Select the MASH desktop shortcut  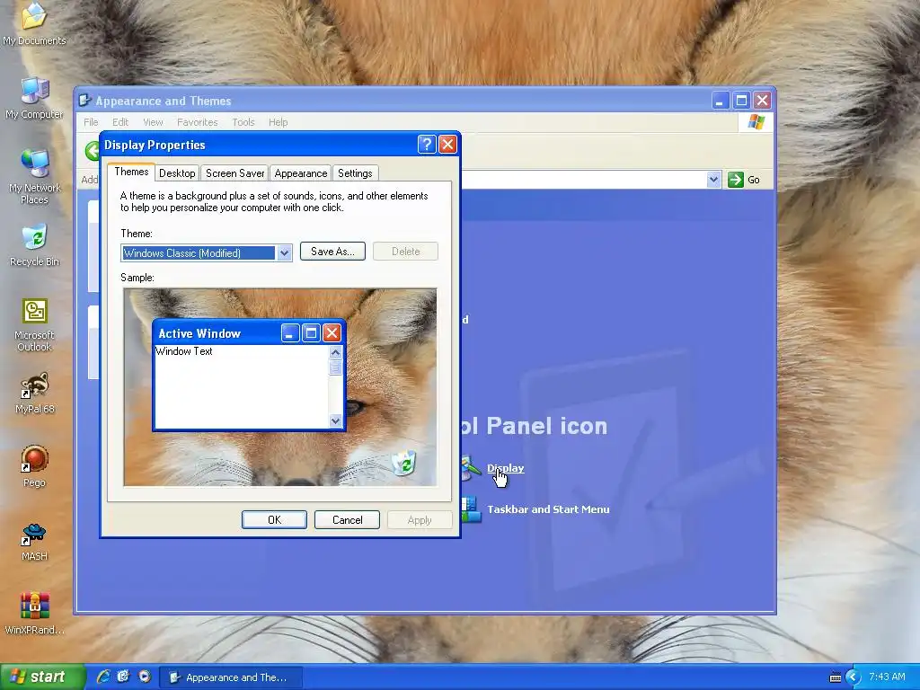(x=34, y=540)
